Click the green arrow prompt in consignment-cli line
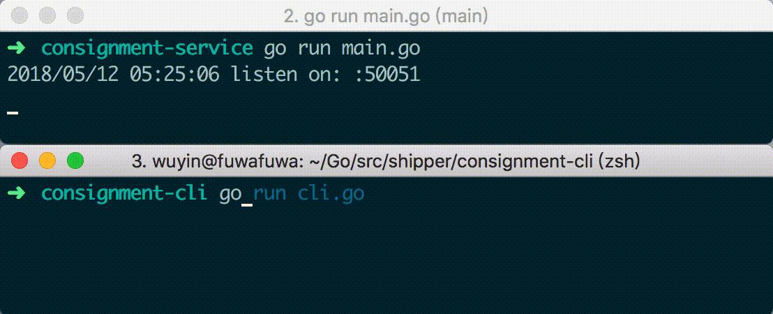 (17, 193)
